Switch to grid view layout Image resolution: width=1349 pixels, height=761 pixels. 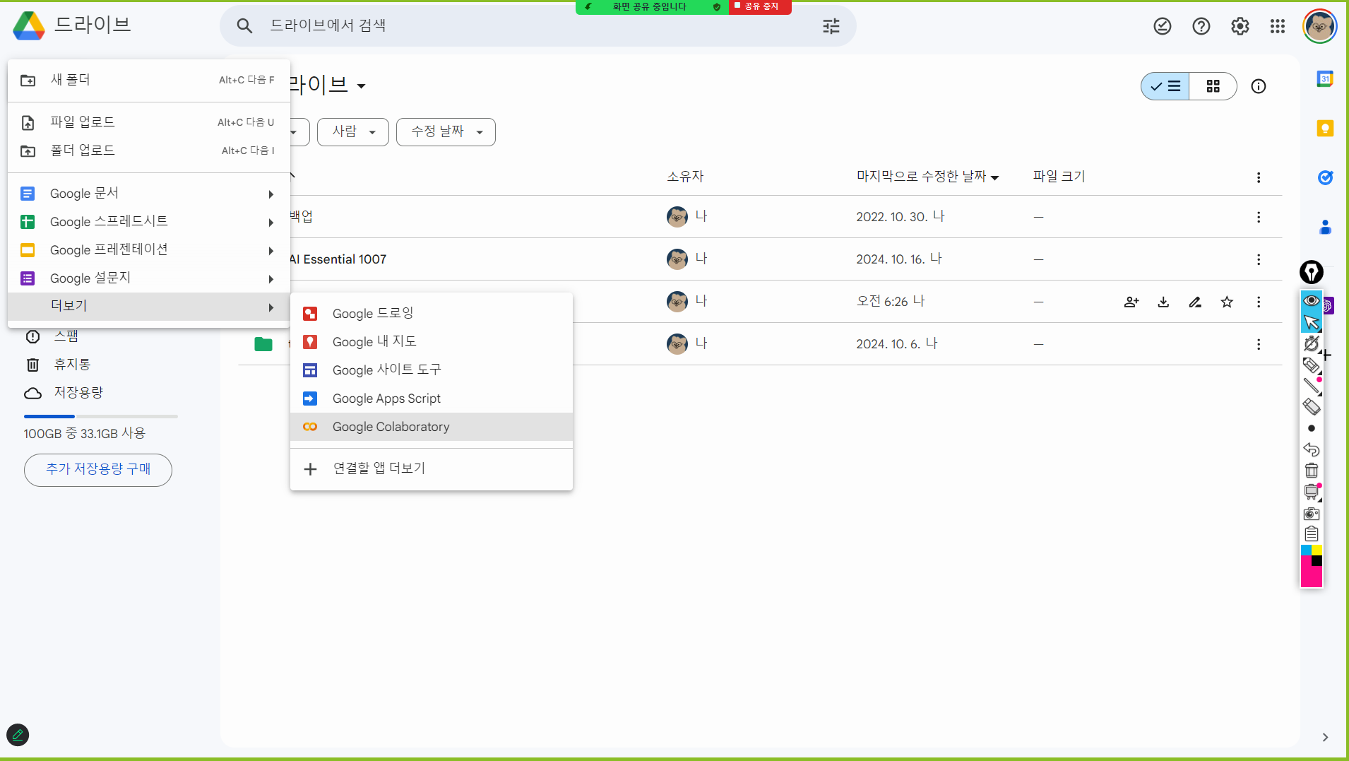point(1213,86)
